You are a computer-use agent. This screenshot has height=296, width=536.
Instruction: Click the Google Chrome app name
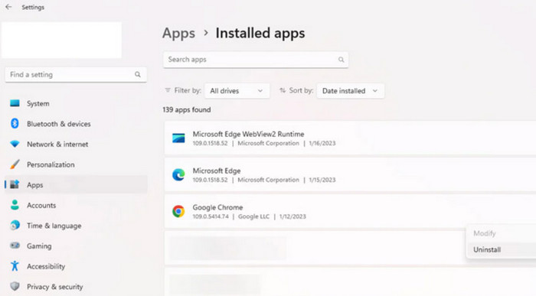(217, 207)
